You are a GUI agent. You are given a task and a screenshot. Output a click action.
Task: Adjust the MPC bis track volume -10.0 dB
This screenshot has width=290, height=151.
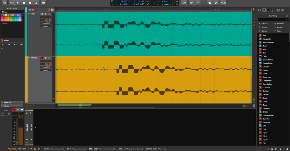(x=46, y=64)
